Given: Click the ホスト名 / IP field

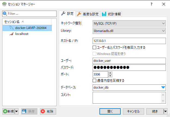Looking at the screenshot, I should coord(129,41).
